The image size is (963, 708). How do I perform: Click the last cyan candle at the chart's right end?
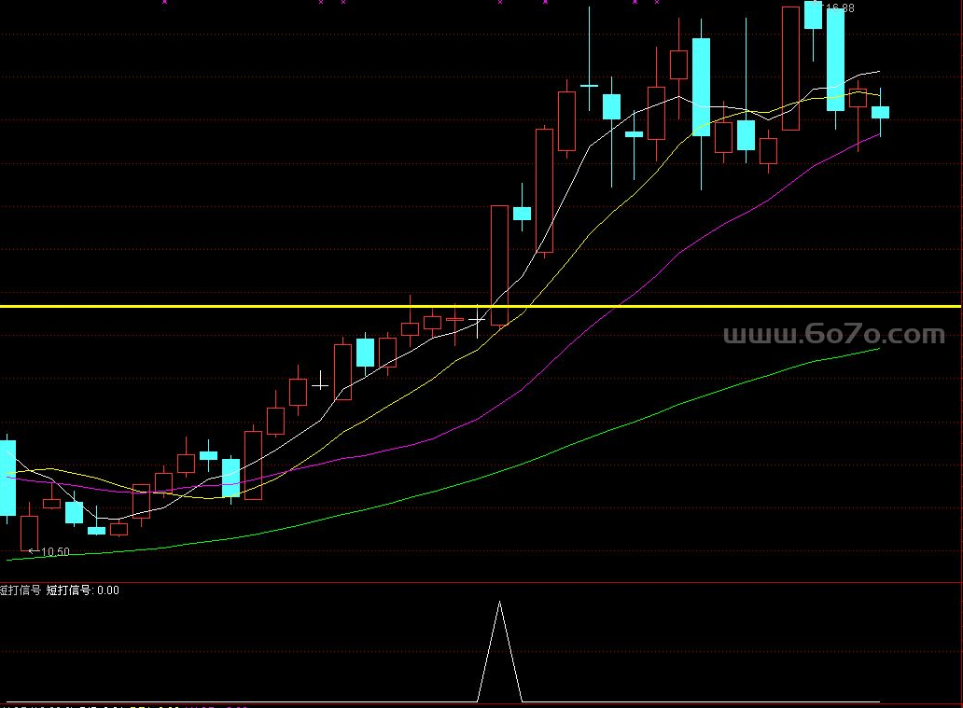click(880, 112)
